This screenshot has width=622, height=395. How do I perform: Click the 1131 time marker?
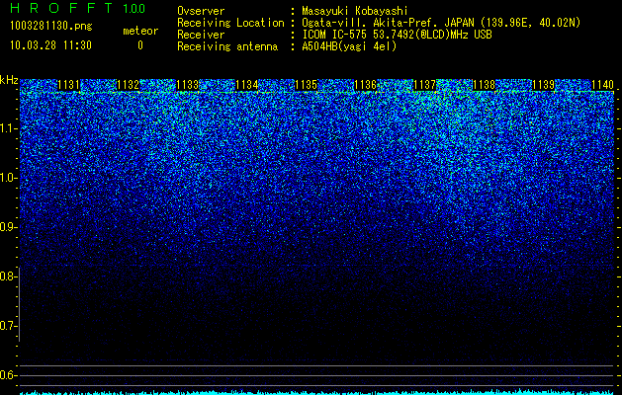[x=68, y=85]
